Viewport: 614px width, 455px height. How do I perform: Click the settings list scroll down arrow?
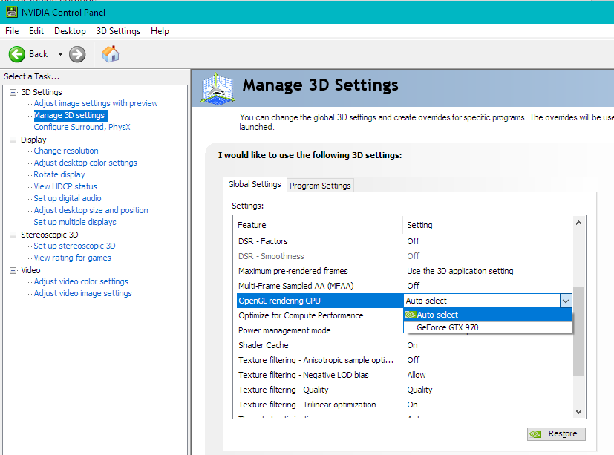[579, 411]
